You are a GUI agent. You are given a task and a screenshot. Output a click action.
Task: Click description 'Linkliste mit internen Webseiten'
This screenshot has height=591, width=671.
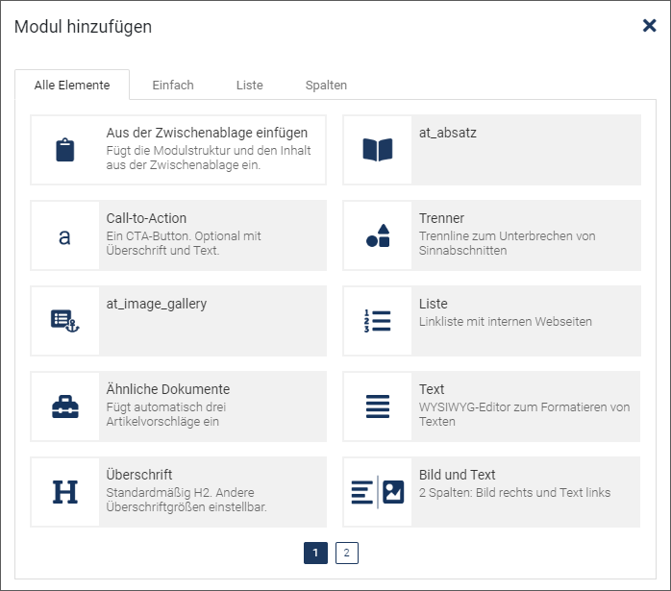pos(506,322)
